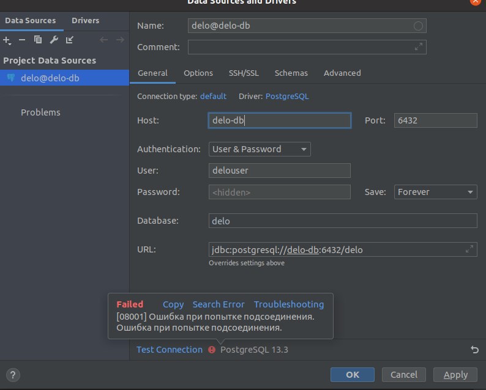Click the Test Connection link
Viewport: 486px width, 390px height.
click(170, 350)
